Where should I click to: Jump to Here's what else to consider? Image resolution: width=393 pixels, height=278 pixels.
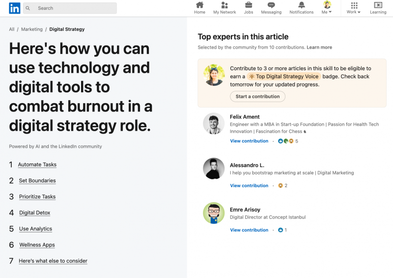click(x=53, y=261)
